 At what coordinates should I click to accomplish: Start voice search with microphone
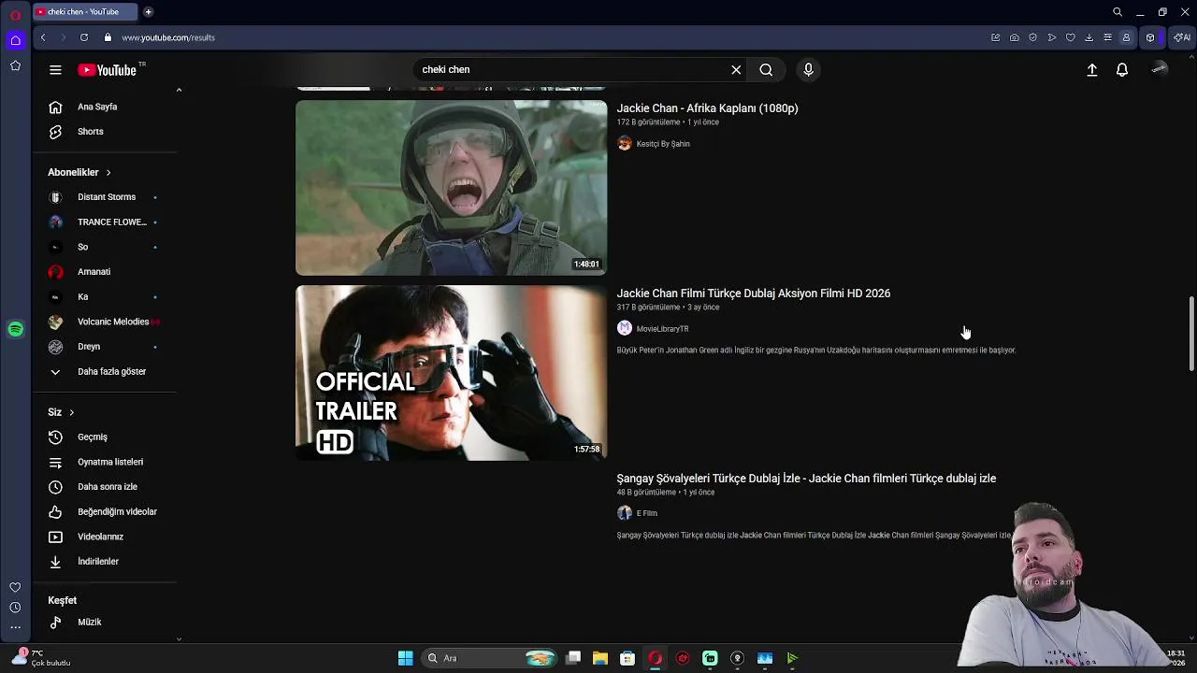(x=809, y=70)
